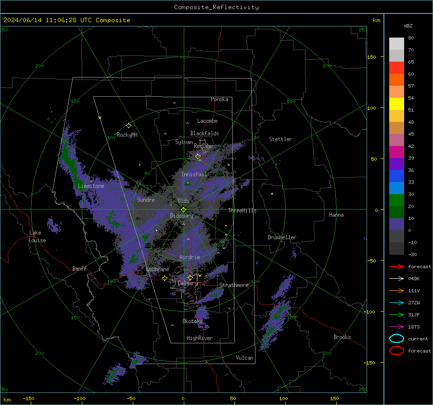
Task: Click the Didsbury city label
Action: [x=182, y=216]
